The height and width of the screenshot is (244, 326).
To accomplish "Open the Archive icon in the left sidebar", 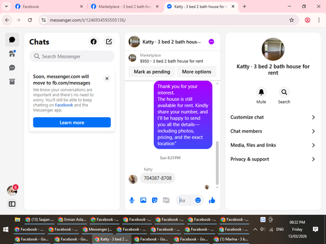I will click(12, 82).
